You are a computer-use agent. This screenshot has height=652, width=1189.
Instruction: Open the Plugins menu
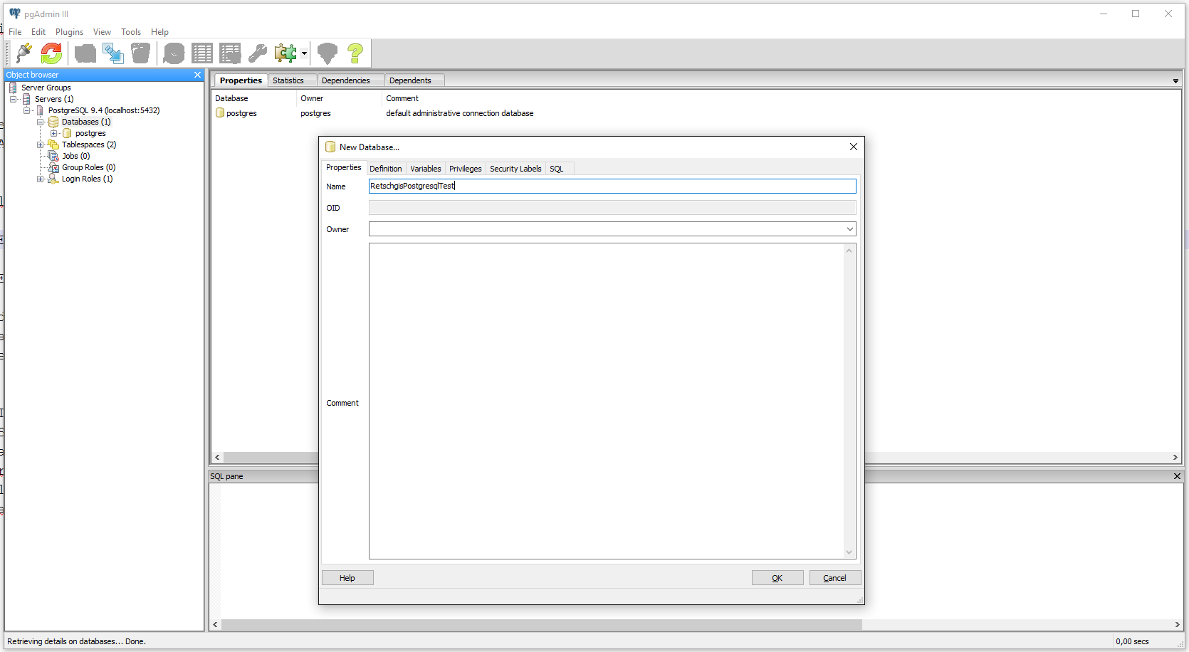(69, 32)
